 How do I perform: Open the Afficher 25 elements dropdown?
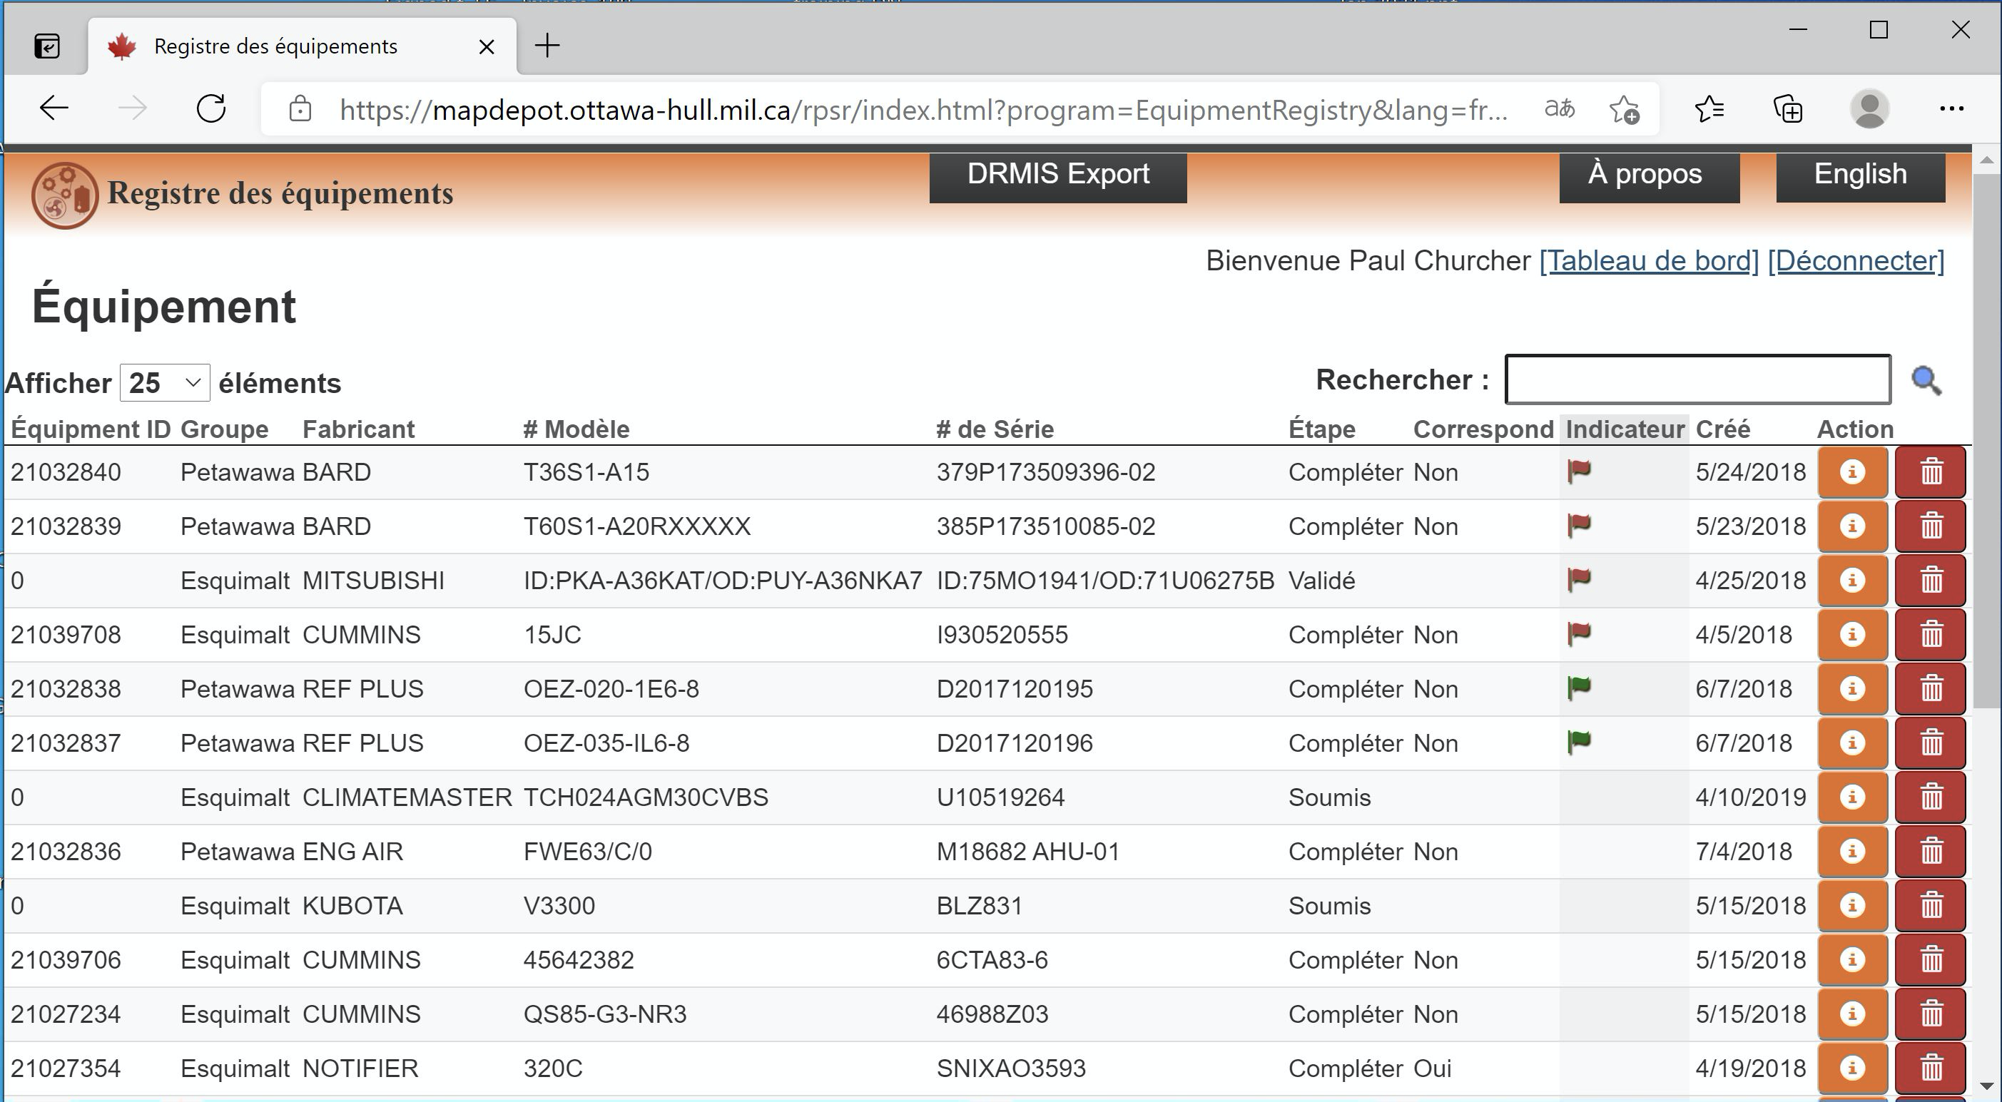click(x=165, y=383)
